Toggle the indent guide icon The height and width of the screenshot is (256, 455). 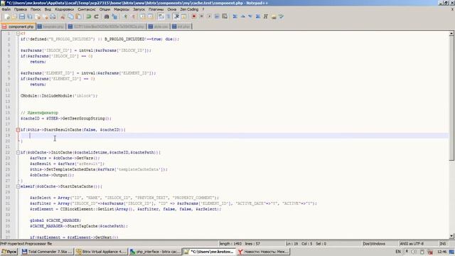176,17
